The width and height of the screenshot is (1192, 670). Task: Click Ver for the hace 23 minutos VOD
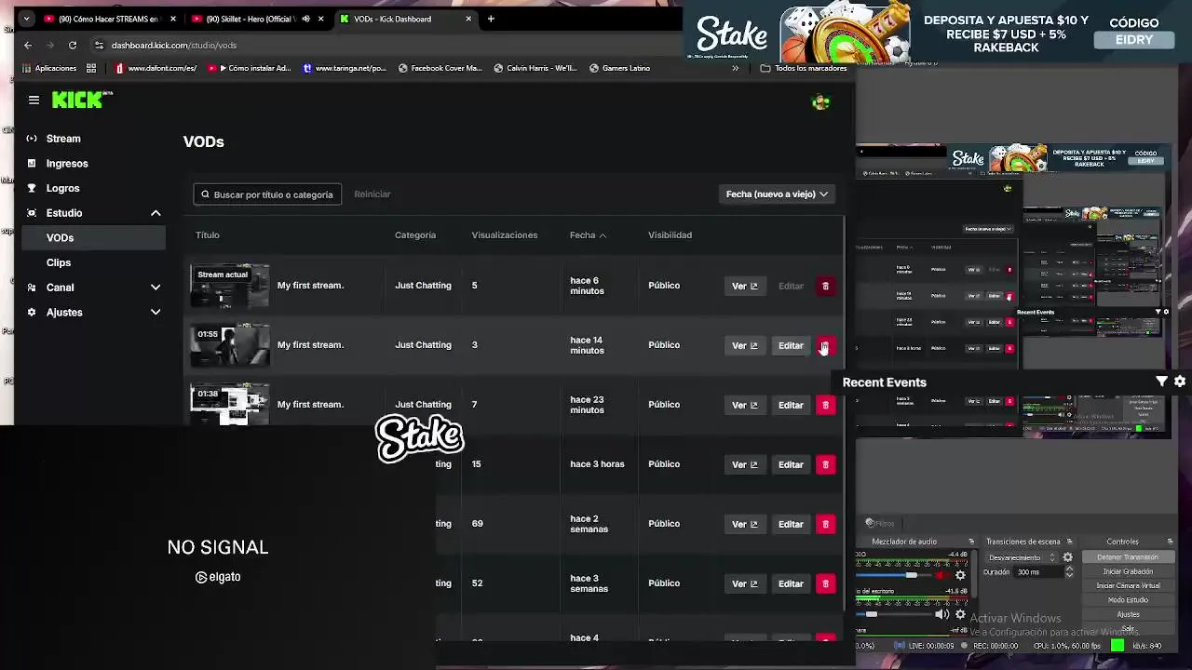click(745, 405)
